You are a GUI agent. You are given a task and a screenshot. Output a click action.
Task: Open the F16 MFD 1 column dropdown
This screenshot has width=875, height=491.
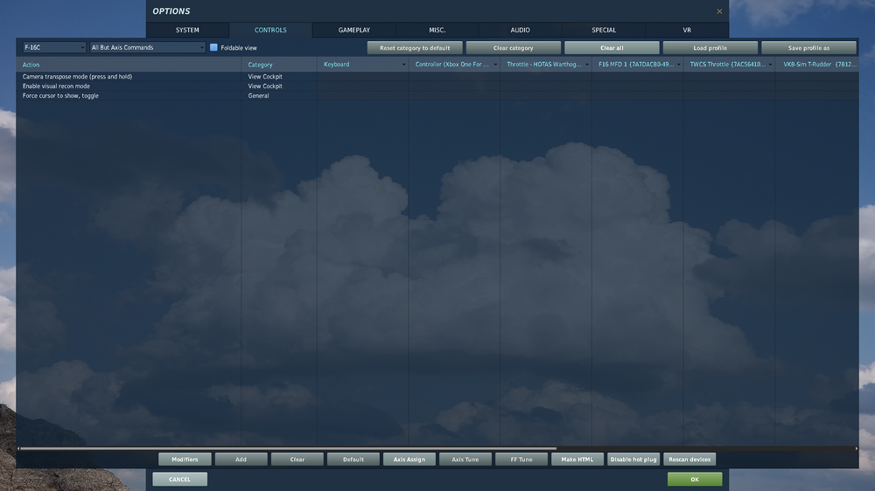678,65
